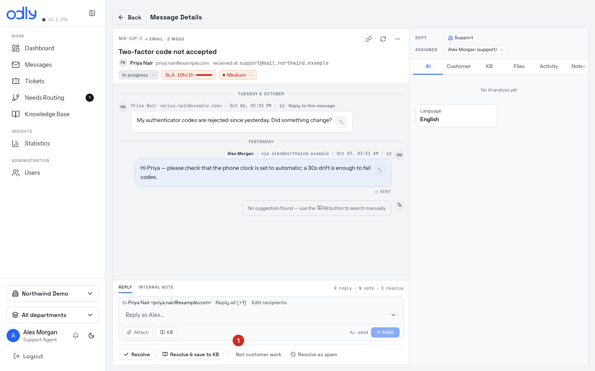Open Tickets from sidebar
The height and width of the screenshot is (371, 595).
tap(53, 81)
